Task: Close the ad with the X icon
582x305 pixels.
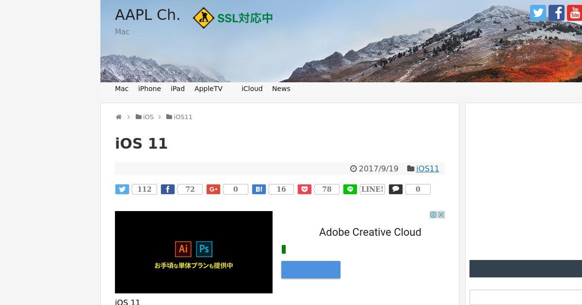Action: coord(441,214)
